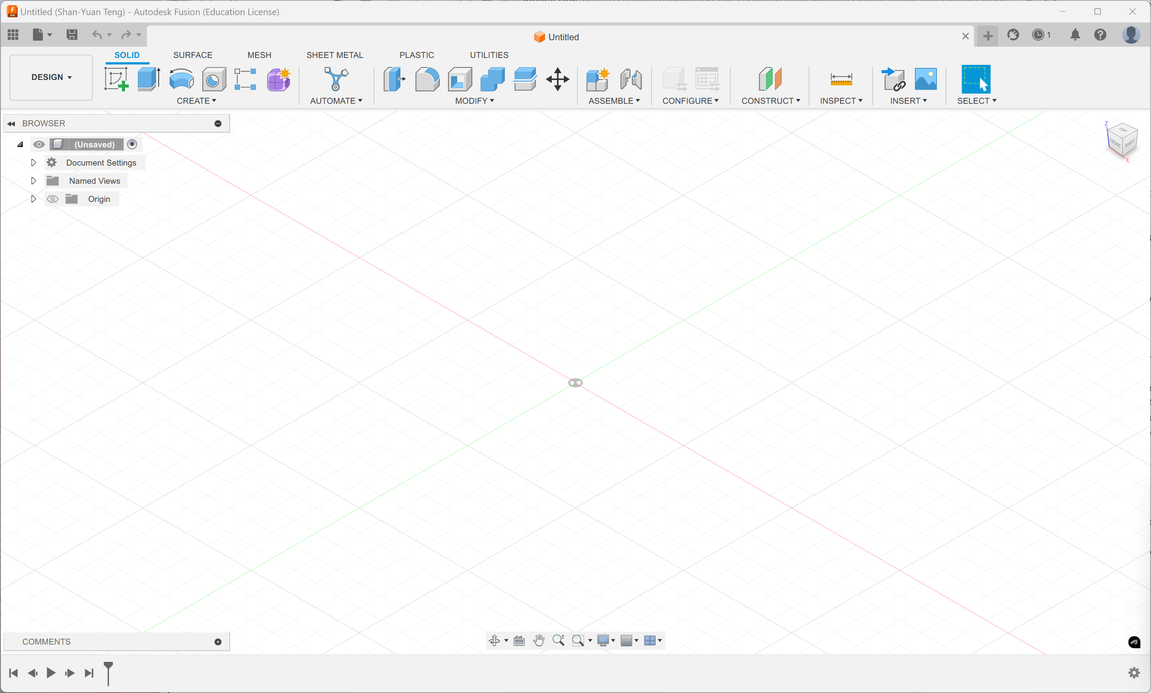Select the Fillet tool in Modify
The image size is (1151, 693).
(x=427, y=78)
